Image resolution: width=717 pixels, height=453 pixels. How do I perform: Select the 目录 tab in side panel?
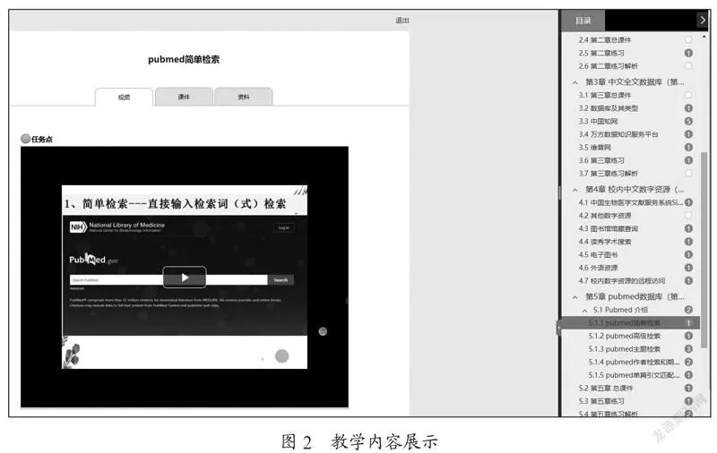pyautogui.click(x=583, y=21)
